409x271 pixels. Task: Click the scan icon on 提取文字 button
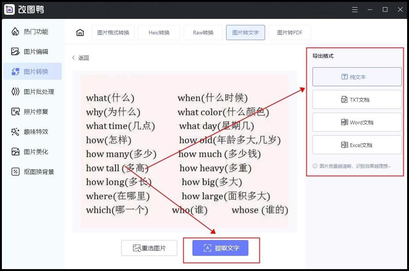[x=208, y=248]
